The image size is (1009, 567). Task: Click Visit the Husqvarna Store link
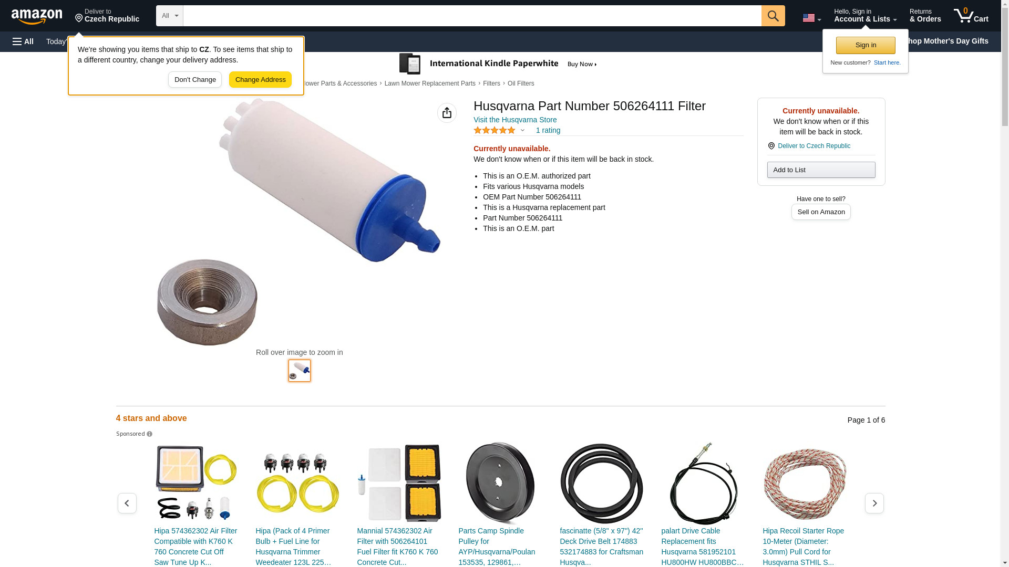pos(515,120)
